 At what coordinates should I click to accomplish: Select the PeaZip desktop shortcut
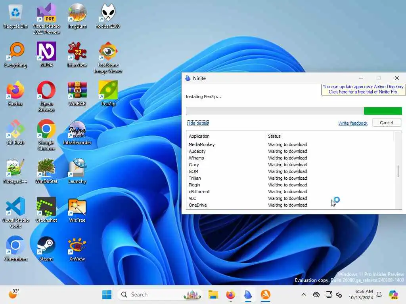coord(108,93)
